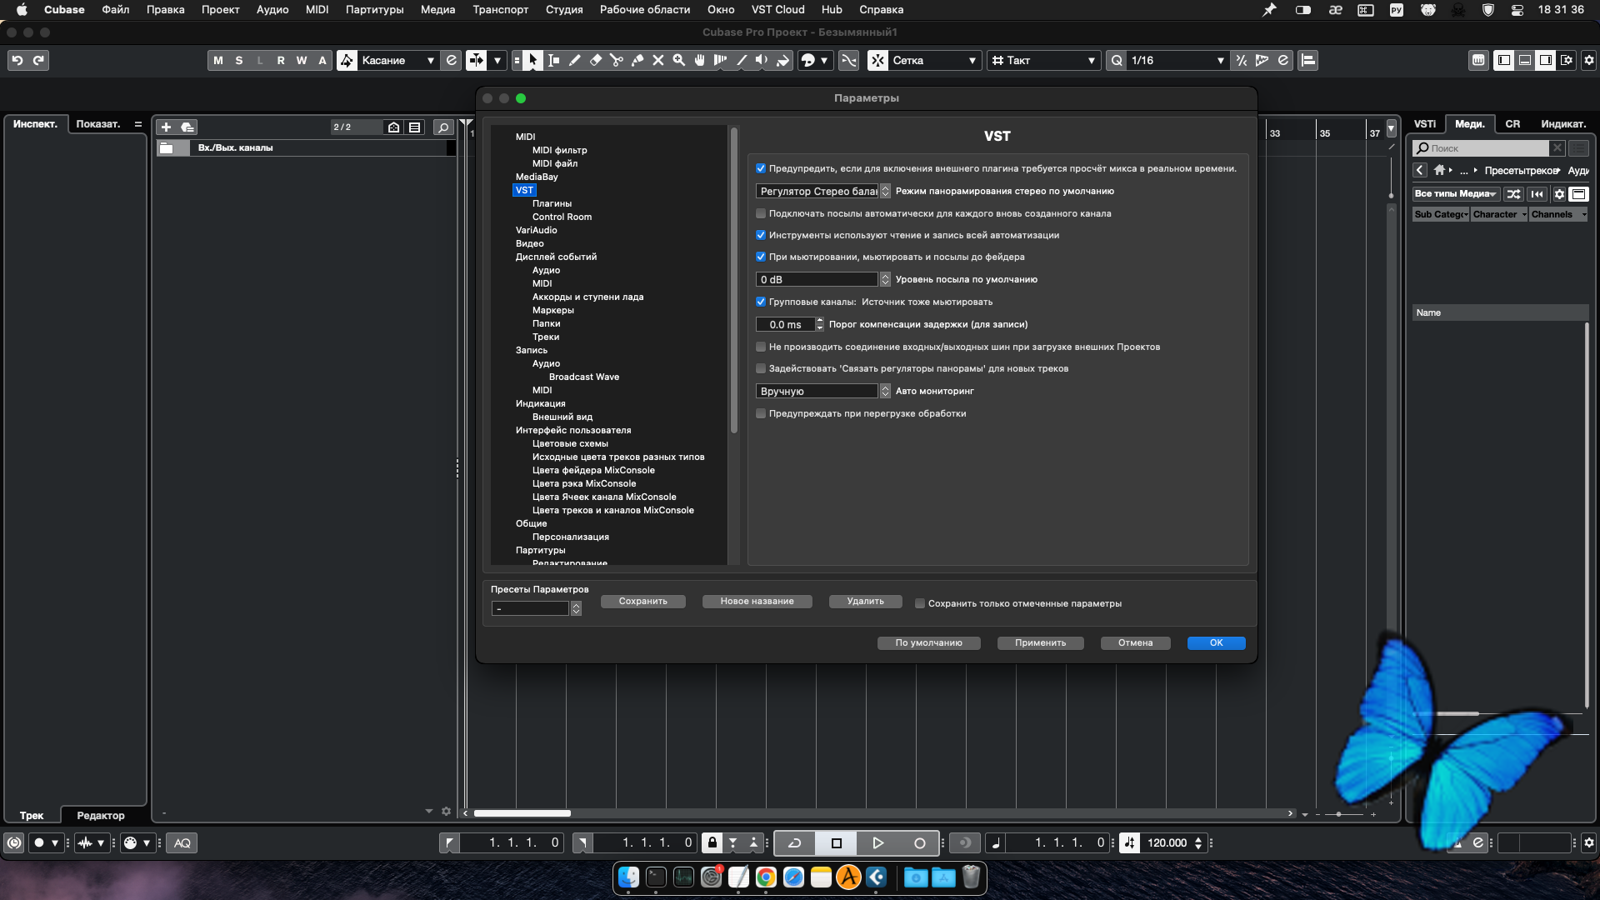Open the 1/16 quantize preset dropdown
The width and height of the screenshot is (1600, 900).
[x=1176, y=60]
